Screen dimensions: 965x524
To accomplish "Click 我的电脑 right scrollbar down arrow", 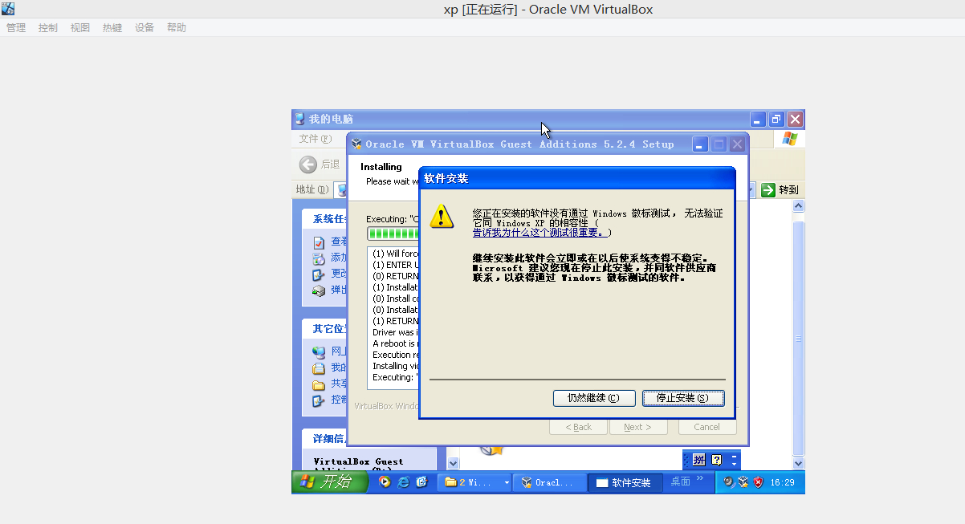I will point(798,463).
